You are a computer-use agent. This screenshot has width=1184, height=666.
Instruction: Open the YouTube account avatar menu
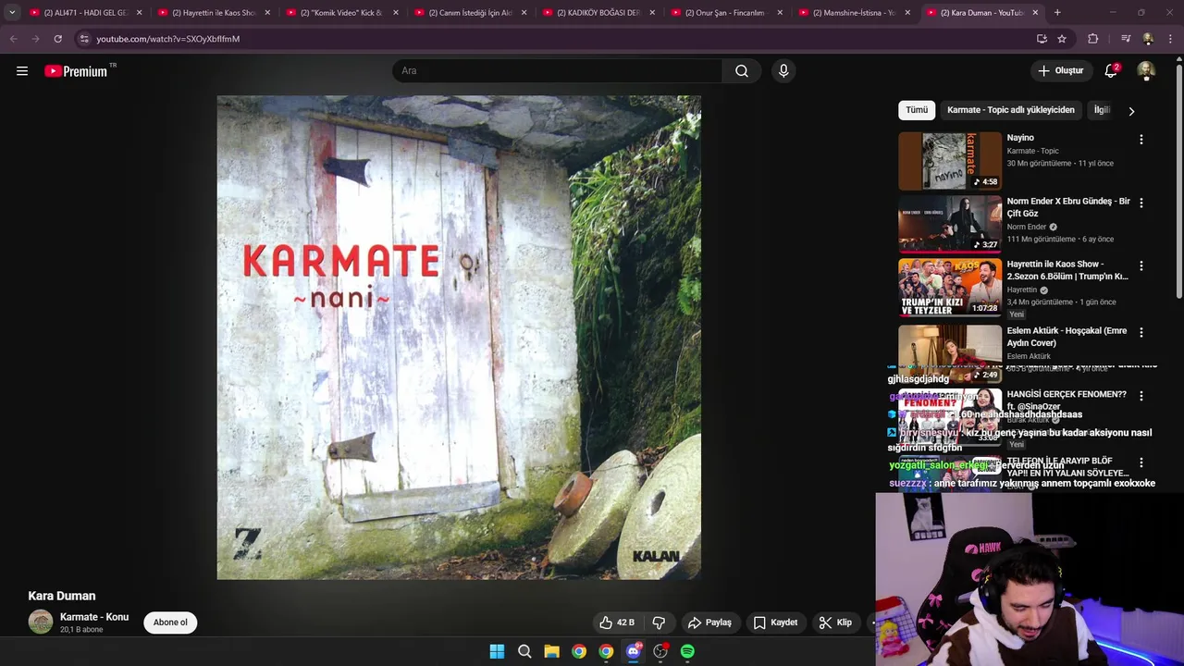[x=1146, y=71]
